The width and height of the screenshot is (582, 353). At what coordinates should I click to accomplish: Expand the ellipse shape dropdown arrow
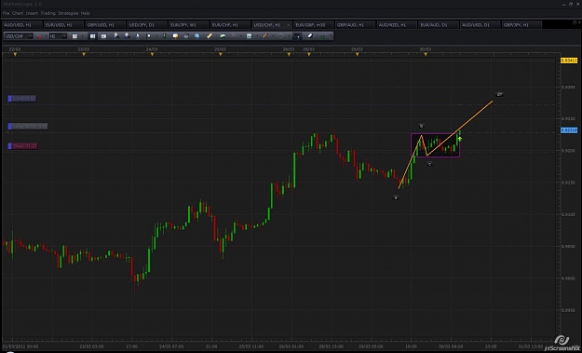click(289, 36)
